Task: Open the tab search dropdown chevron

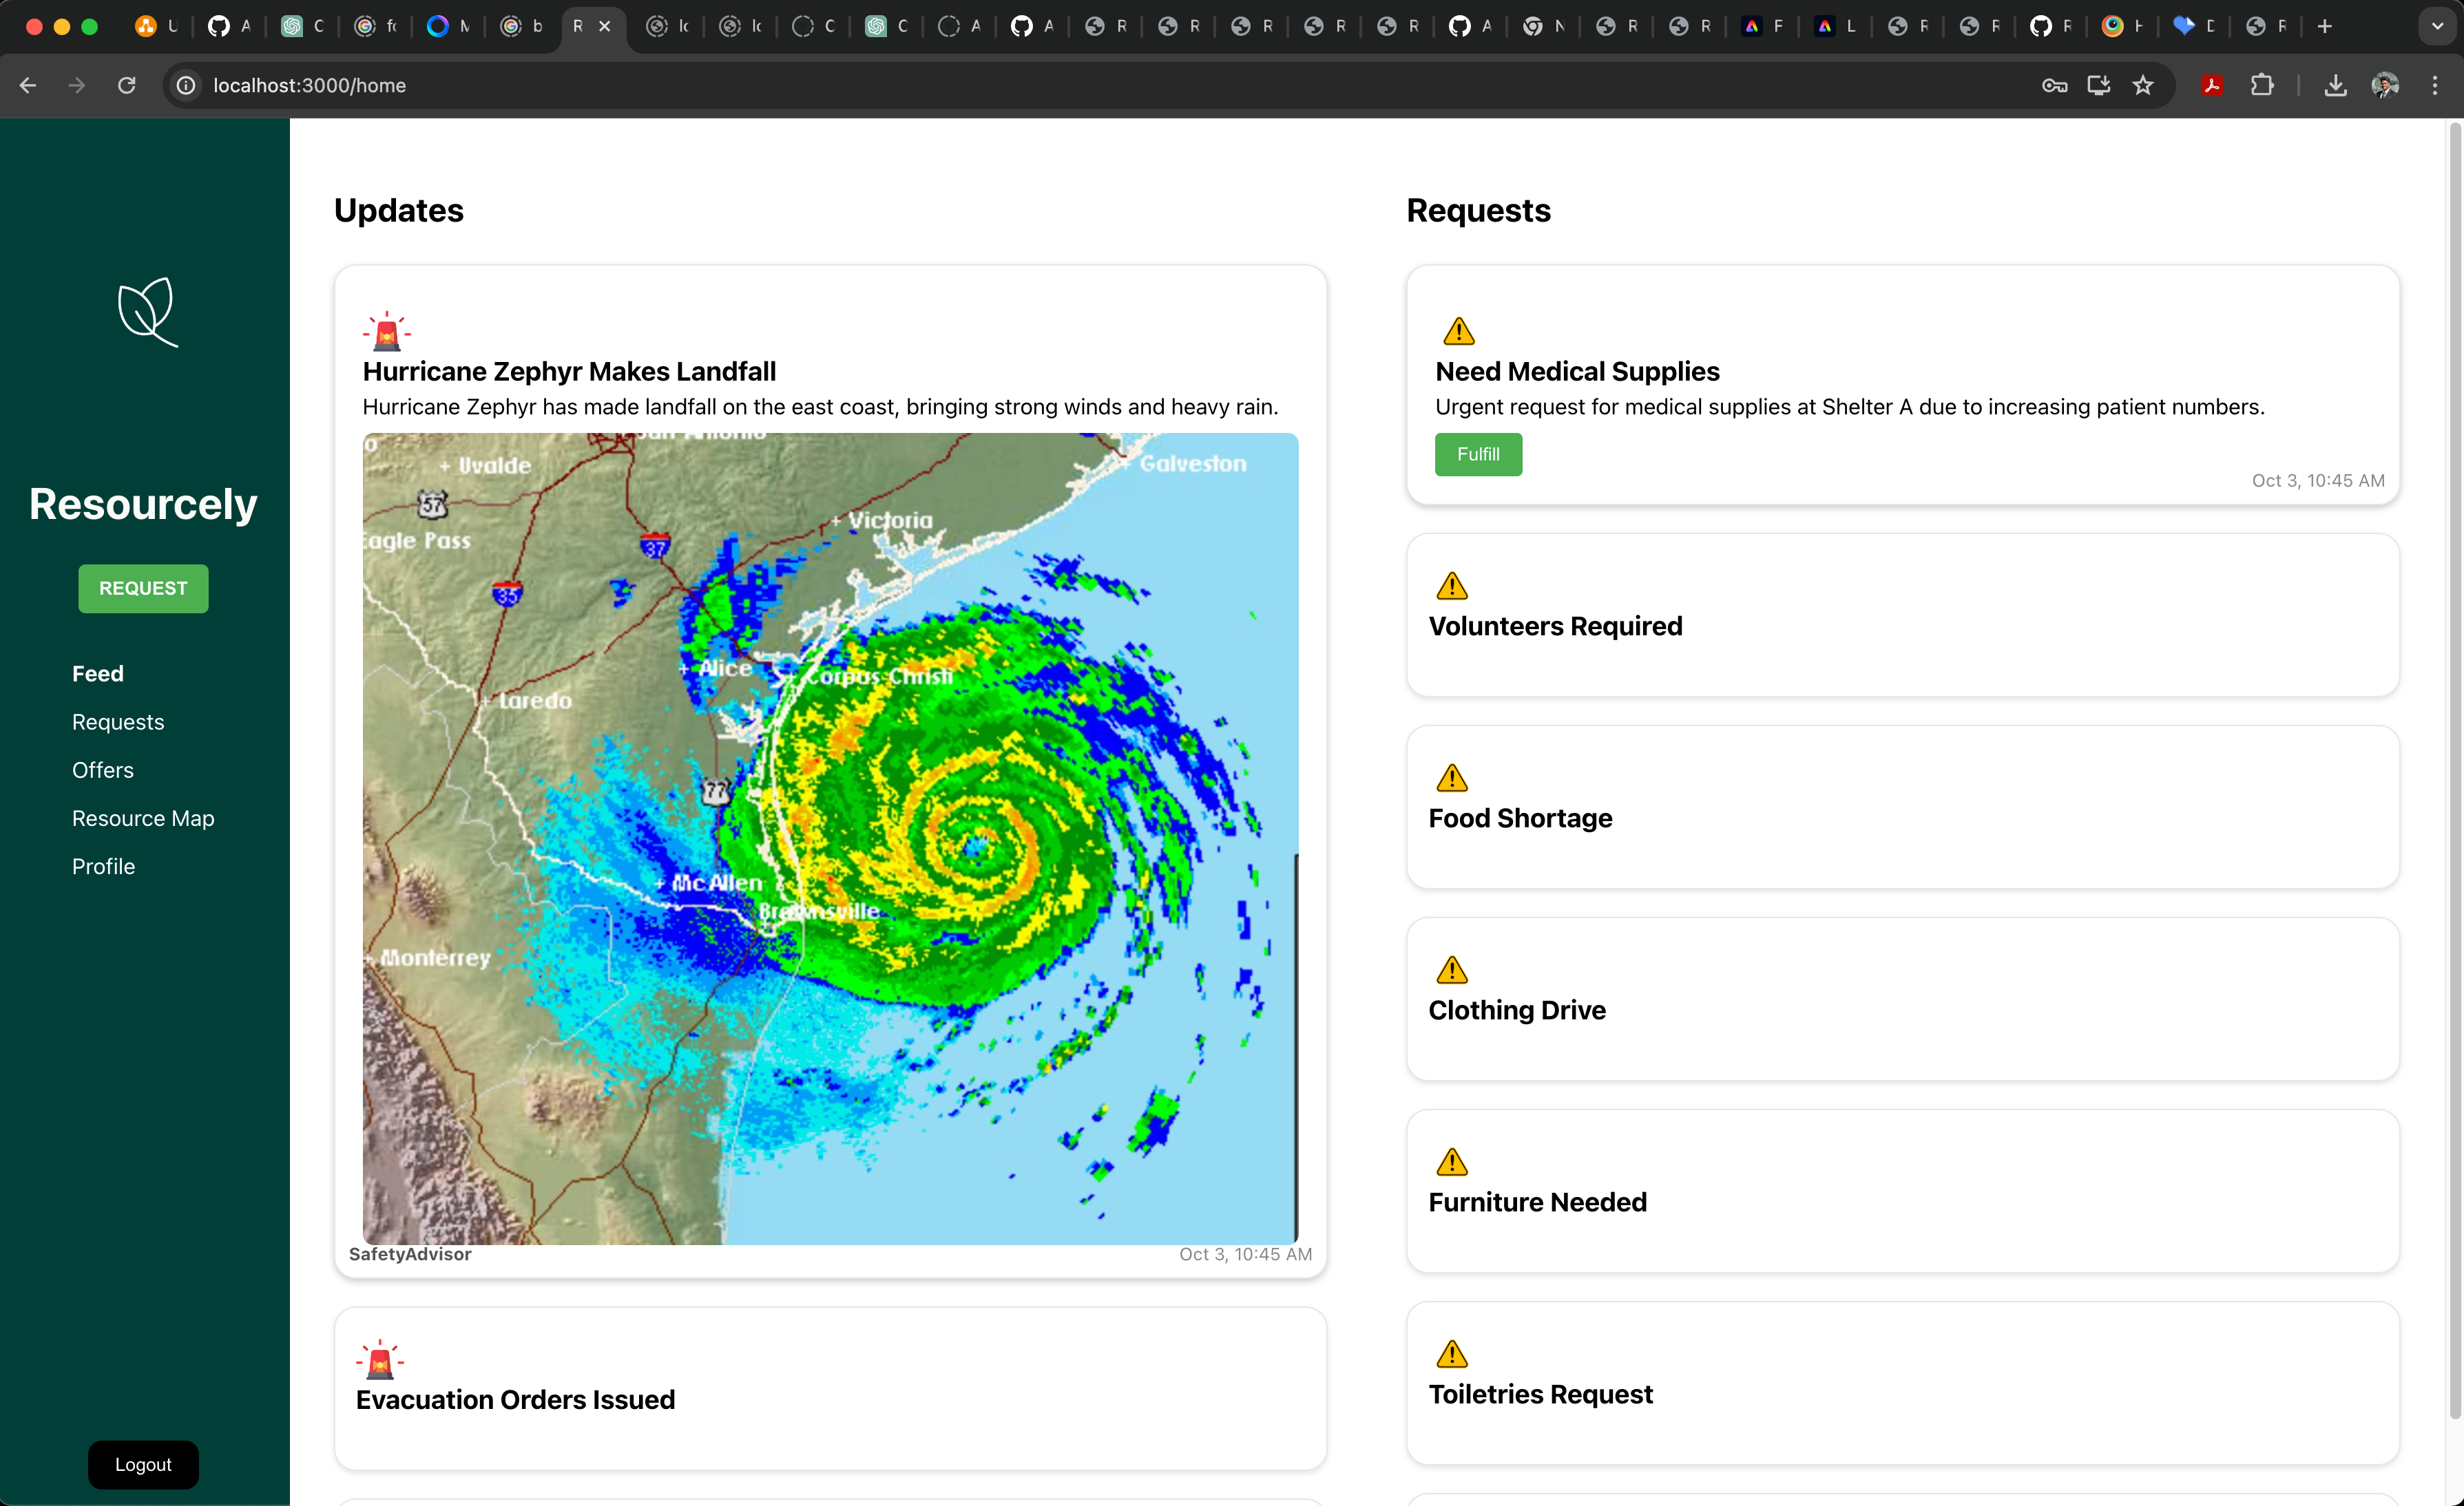Action: coord(2436,27)
